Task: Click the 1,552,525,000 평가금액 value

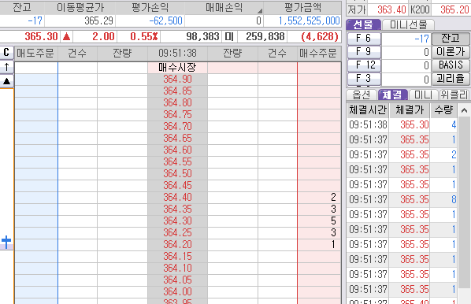Action: click(309, 21)
